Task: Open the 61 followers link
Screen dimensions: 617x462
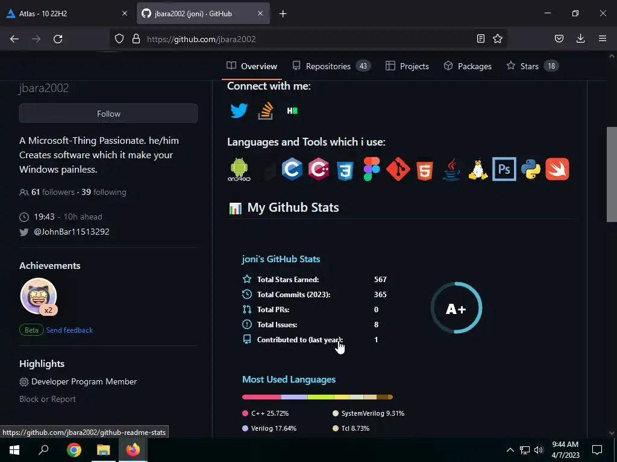Action: (53, 192)
